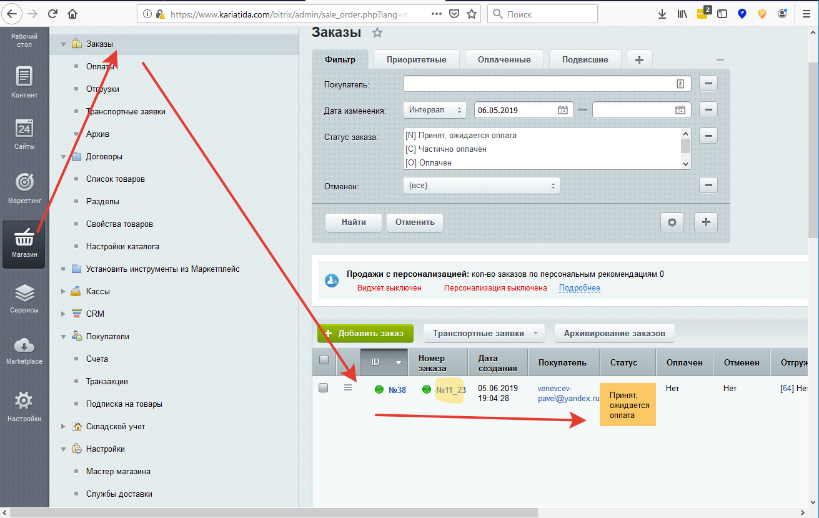Open Сервисы in the left sidebar
This screenshot has width=819, height=518.
point(24,297)
